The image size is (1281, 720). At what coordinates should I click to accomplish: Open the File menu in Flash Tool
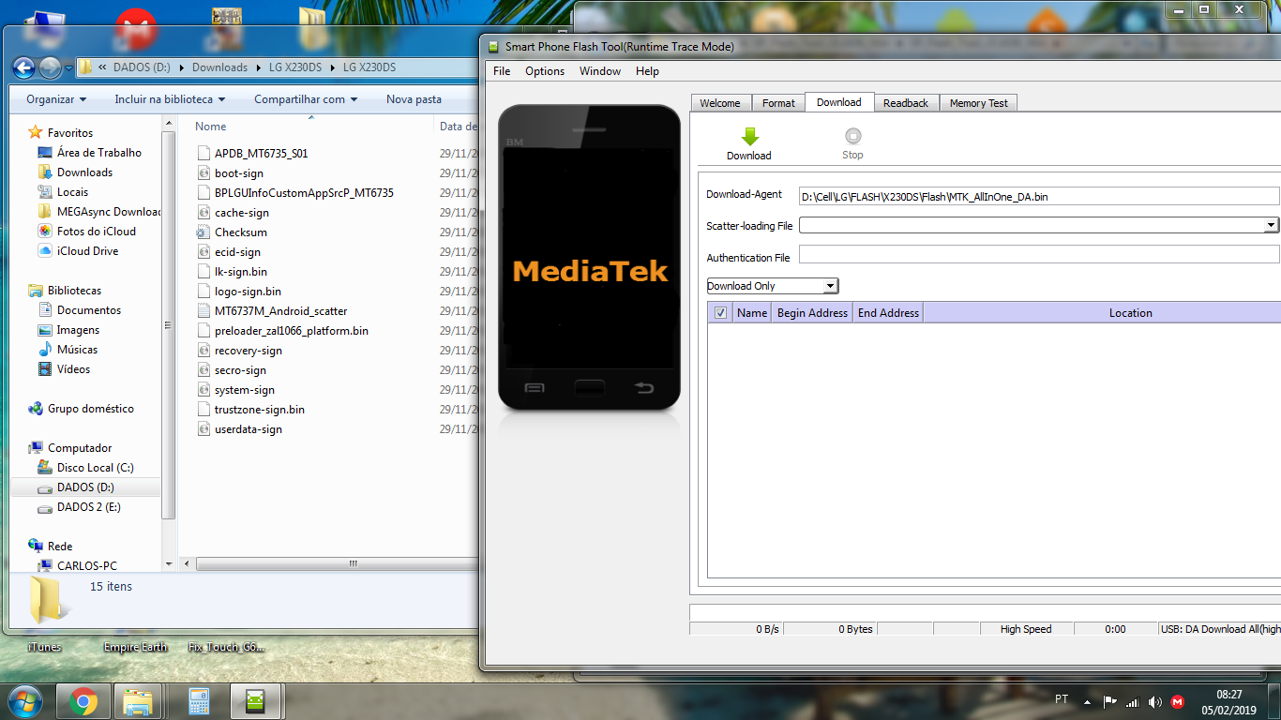(x=502, y=71)
